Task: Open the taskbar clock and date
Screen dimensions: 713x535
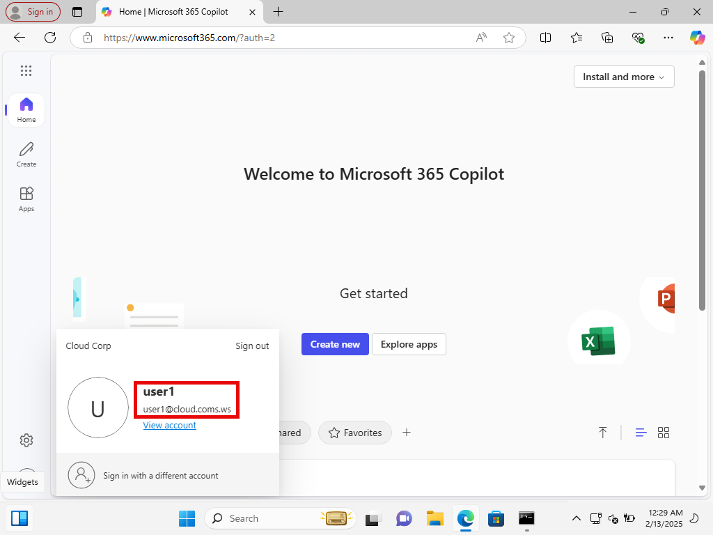Action: (x=664, y=518)
